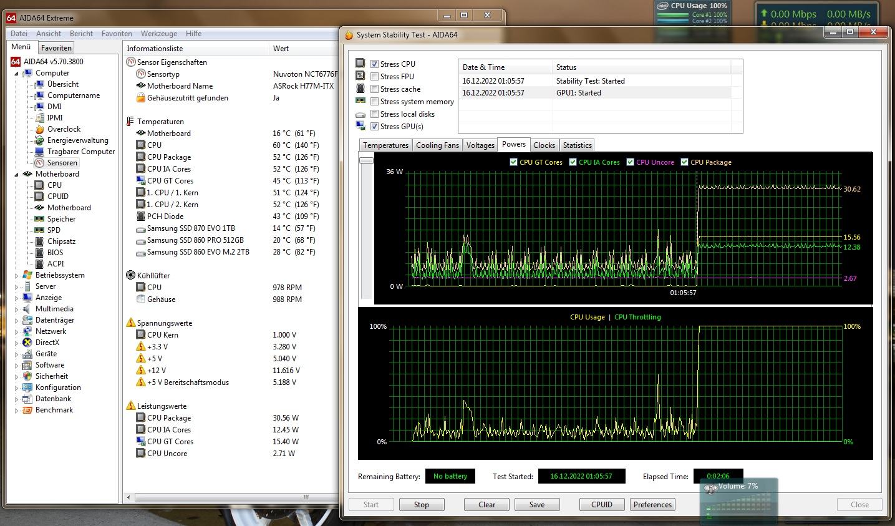Select the Tragbarer Computer icon

click(x=39, y=152)
